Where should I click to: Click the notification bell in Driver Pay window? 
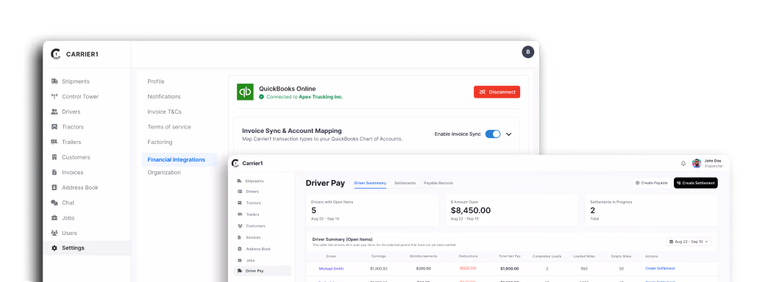tap(683, 163)
